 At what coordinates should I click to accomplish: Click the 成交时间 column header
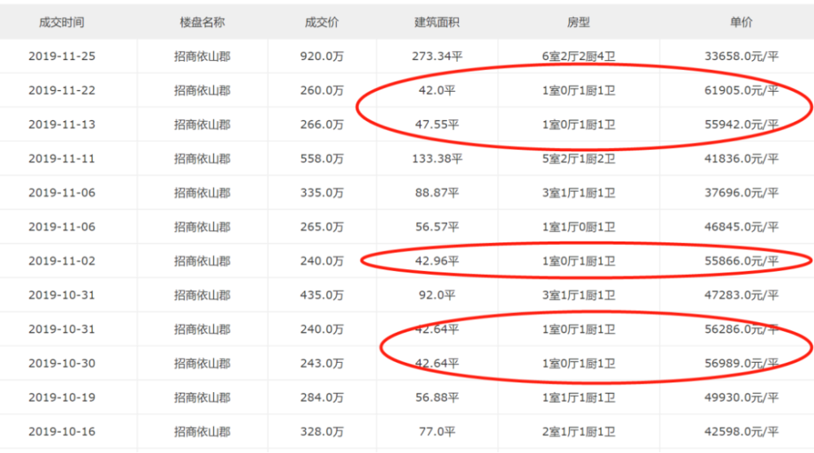point(61,22)
